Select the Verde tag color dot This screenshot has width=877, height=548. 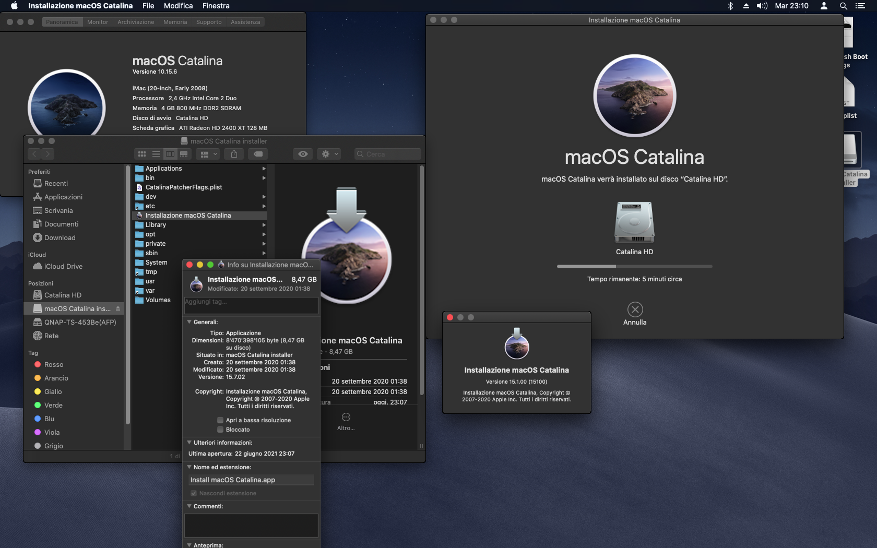38,405
